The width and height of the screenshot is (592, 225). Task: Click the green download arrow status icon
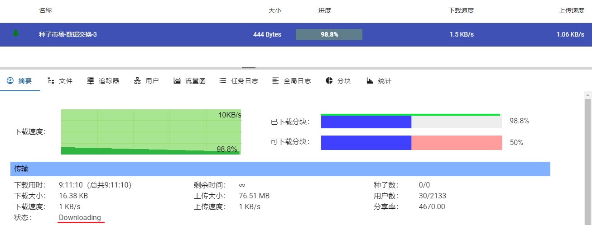pos(16,33)
